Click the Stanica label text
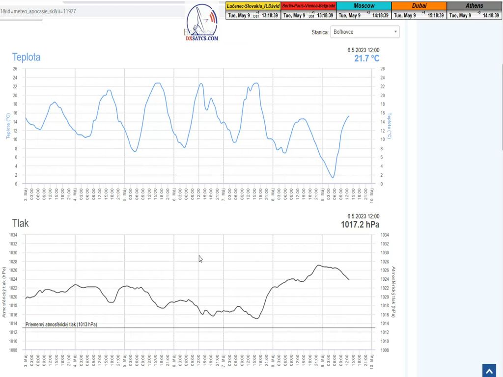503x377 pixels. pyautogui.click(x=319, y=32)
